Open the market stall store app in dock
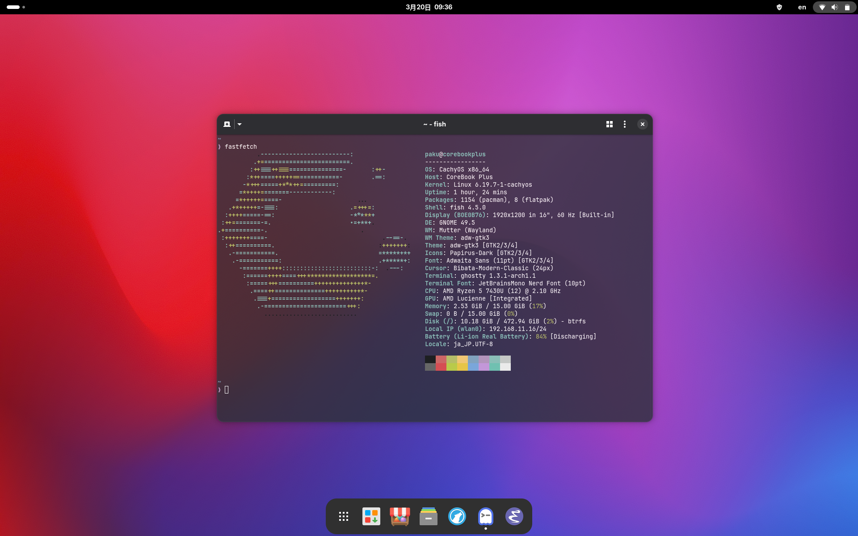 (400, 516)
